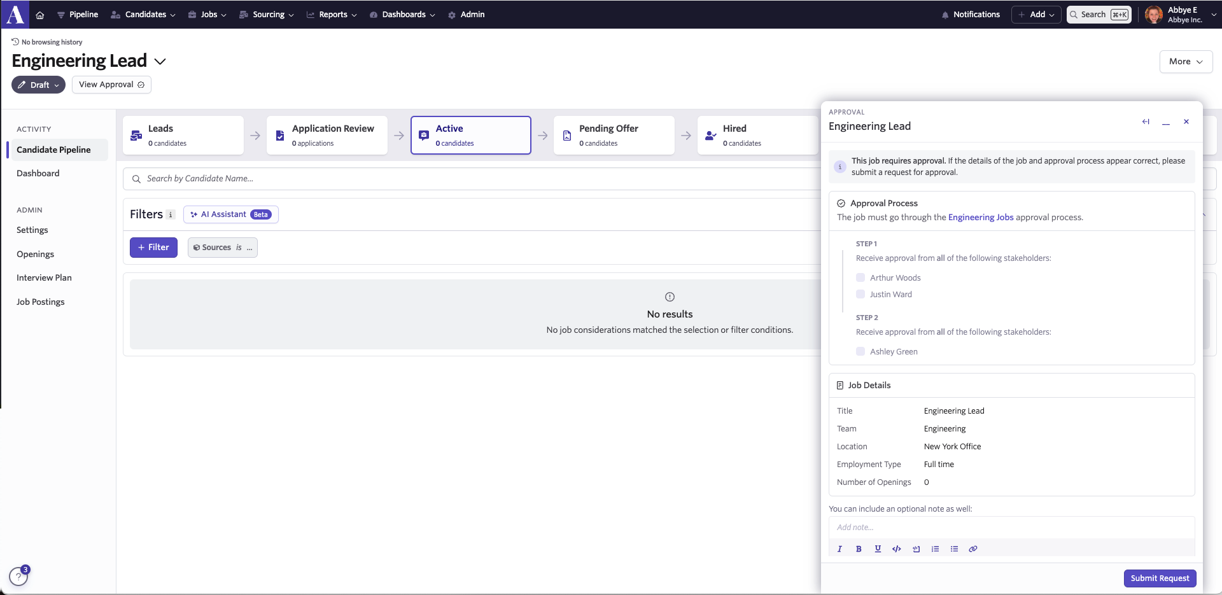Apply bold formatting in note editor
This screenshot has width=1222, height=595.
(859, 549)
